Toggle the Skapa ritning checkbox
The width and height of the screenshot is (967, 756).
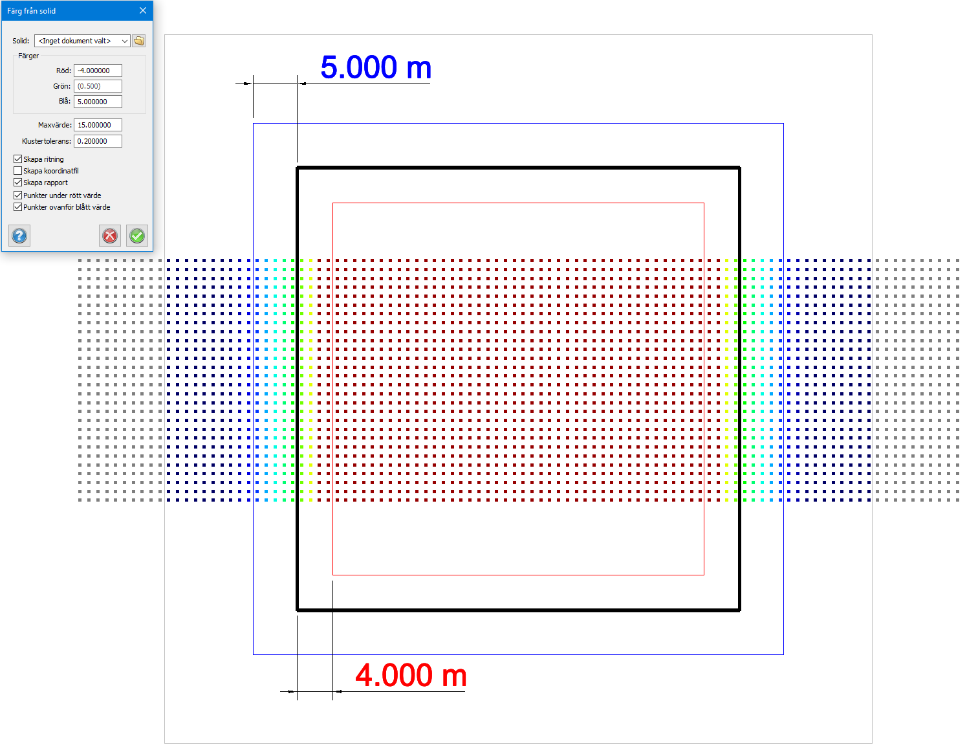(x=18, y=159)
